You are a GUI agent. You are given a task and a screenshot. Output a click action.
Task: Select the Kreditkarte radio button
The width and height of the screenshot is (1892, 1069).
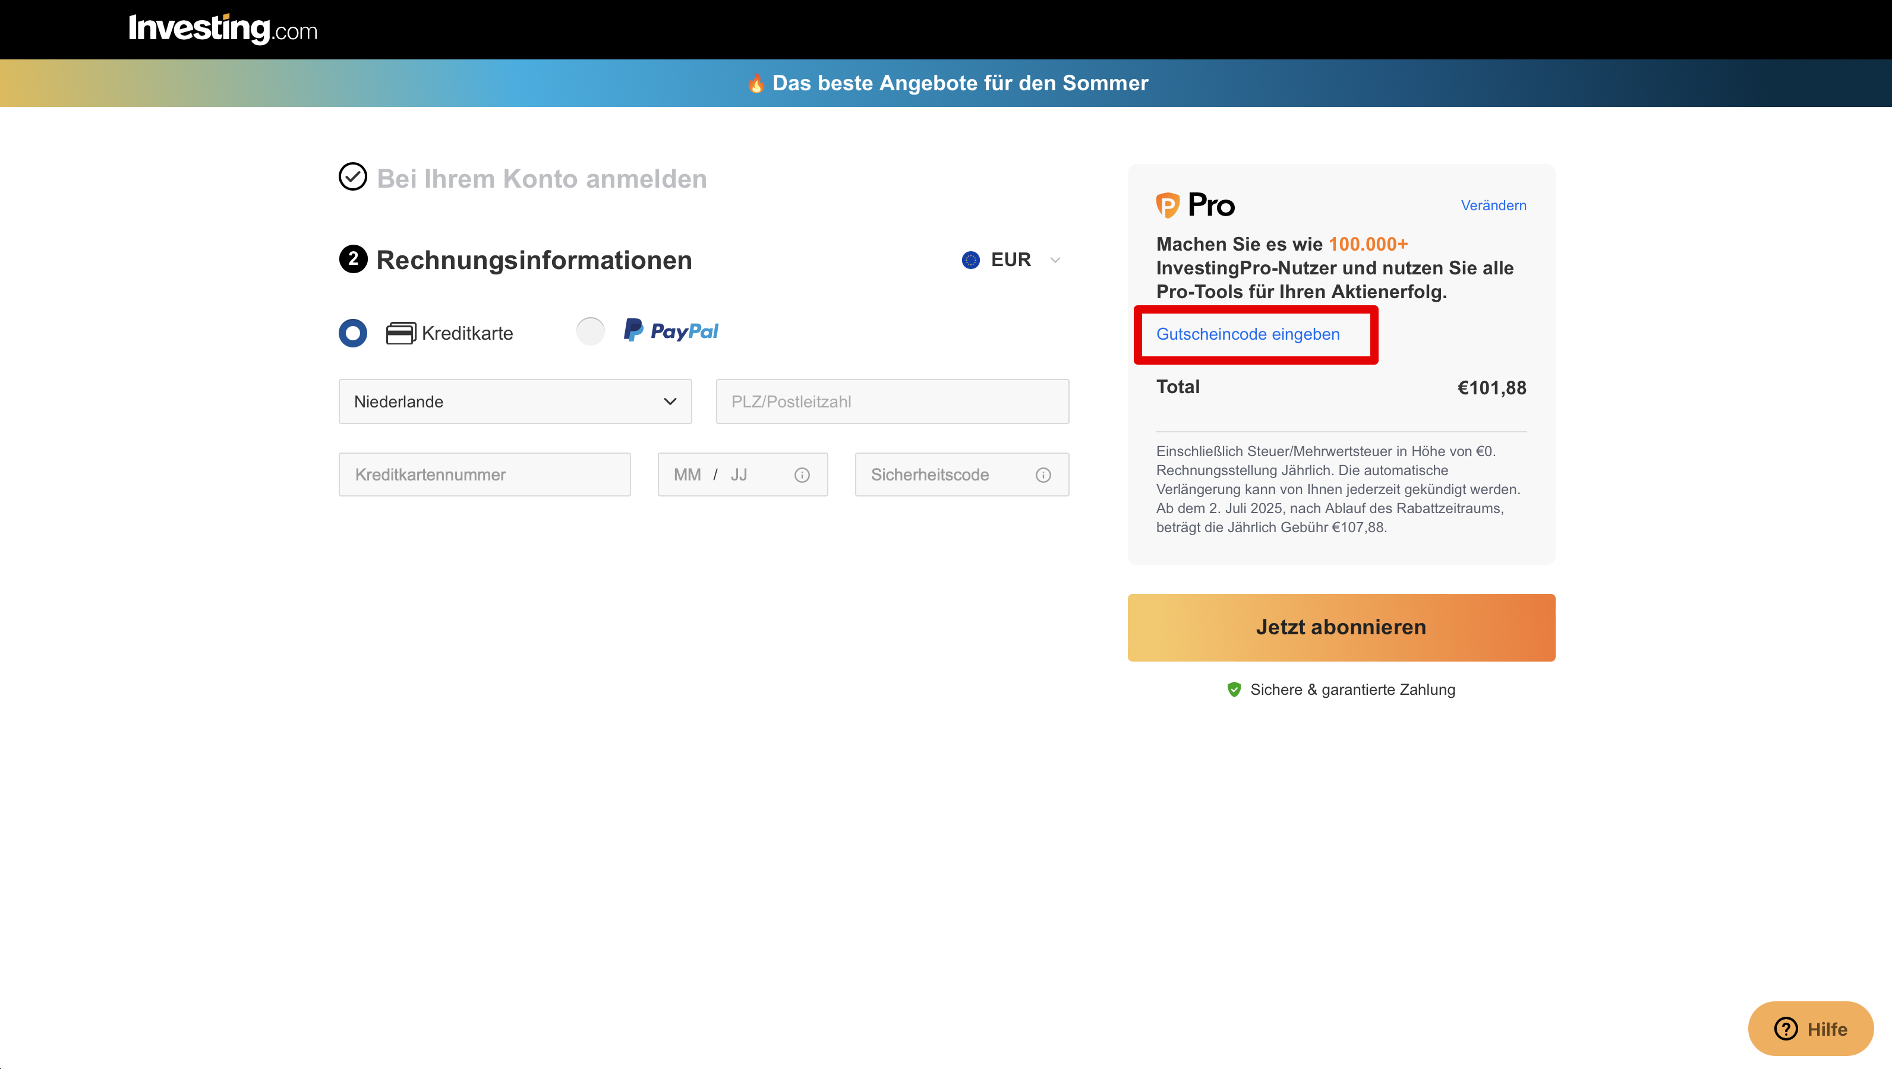coord(352,333)
